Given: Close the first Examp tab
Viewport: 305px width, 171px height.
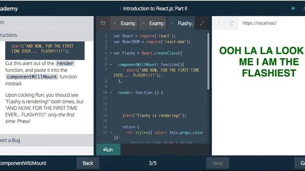Looking at the screenshot, I should [114, 23].
